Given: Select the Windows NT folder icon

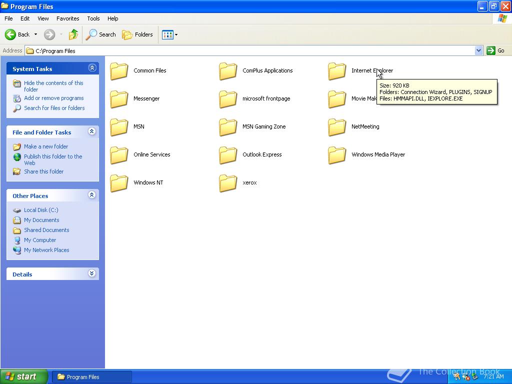Looking at the screenshot, I should tap(119, 183).
